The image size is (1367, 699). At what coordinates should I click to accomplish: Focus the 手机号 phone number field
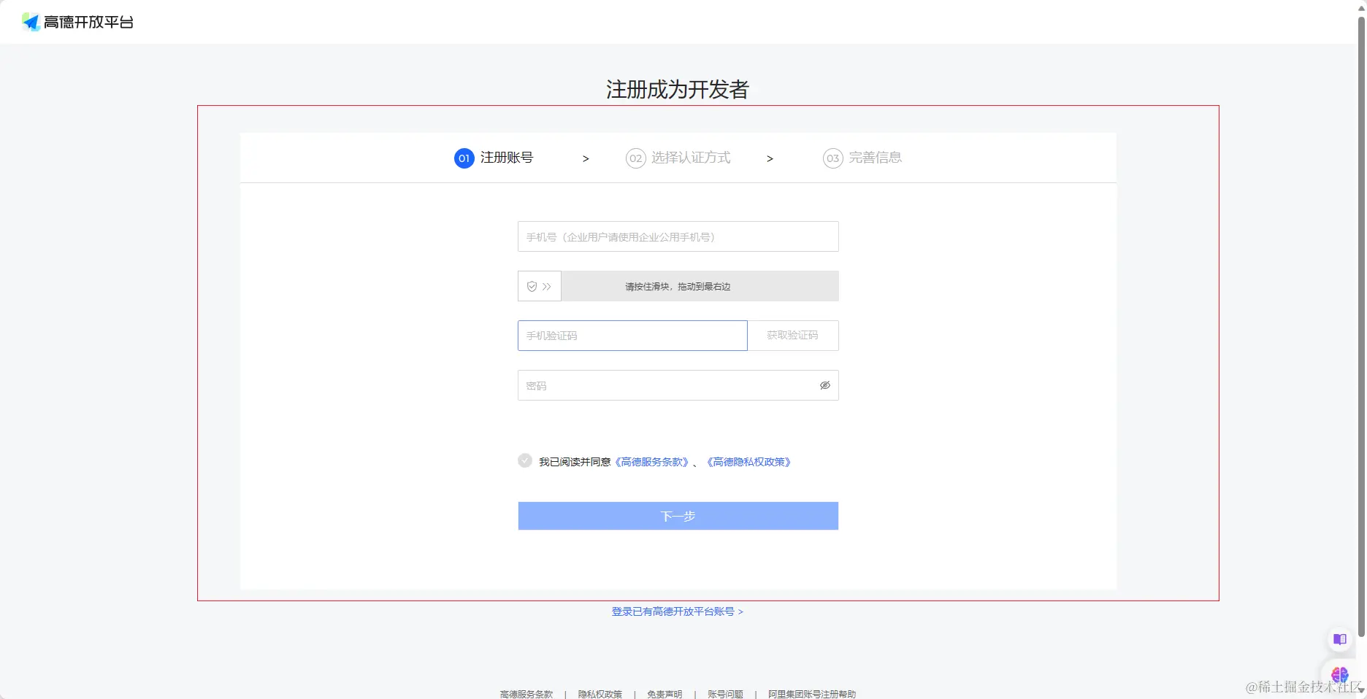pyautogui.click(x=678, y=236)
